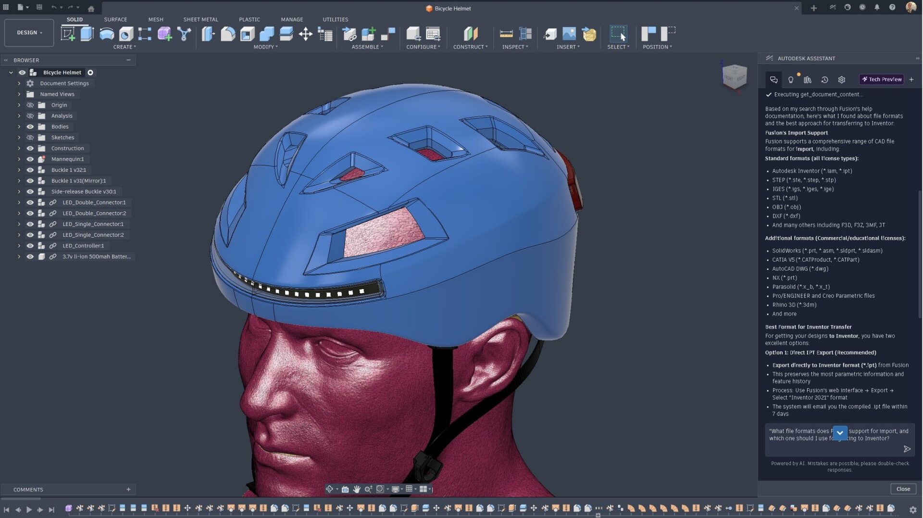This screenshot has width=923, height=518.
Task: Toggle visibility of LED_Controller:1
Action: click(x=30, y=246)
